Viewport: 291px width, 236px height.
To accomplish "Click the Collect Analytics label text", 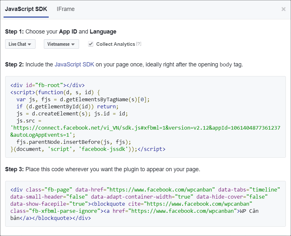I will 115,44.
